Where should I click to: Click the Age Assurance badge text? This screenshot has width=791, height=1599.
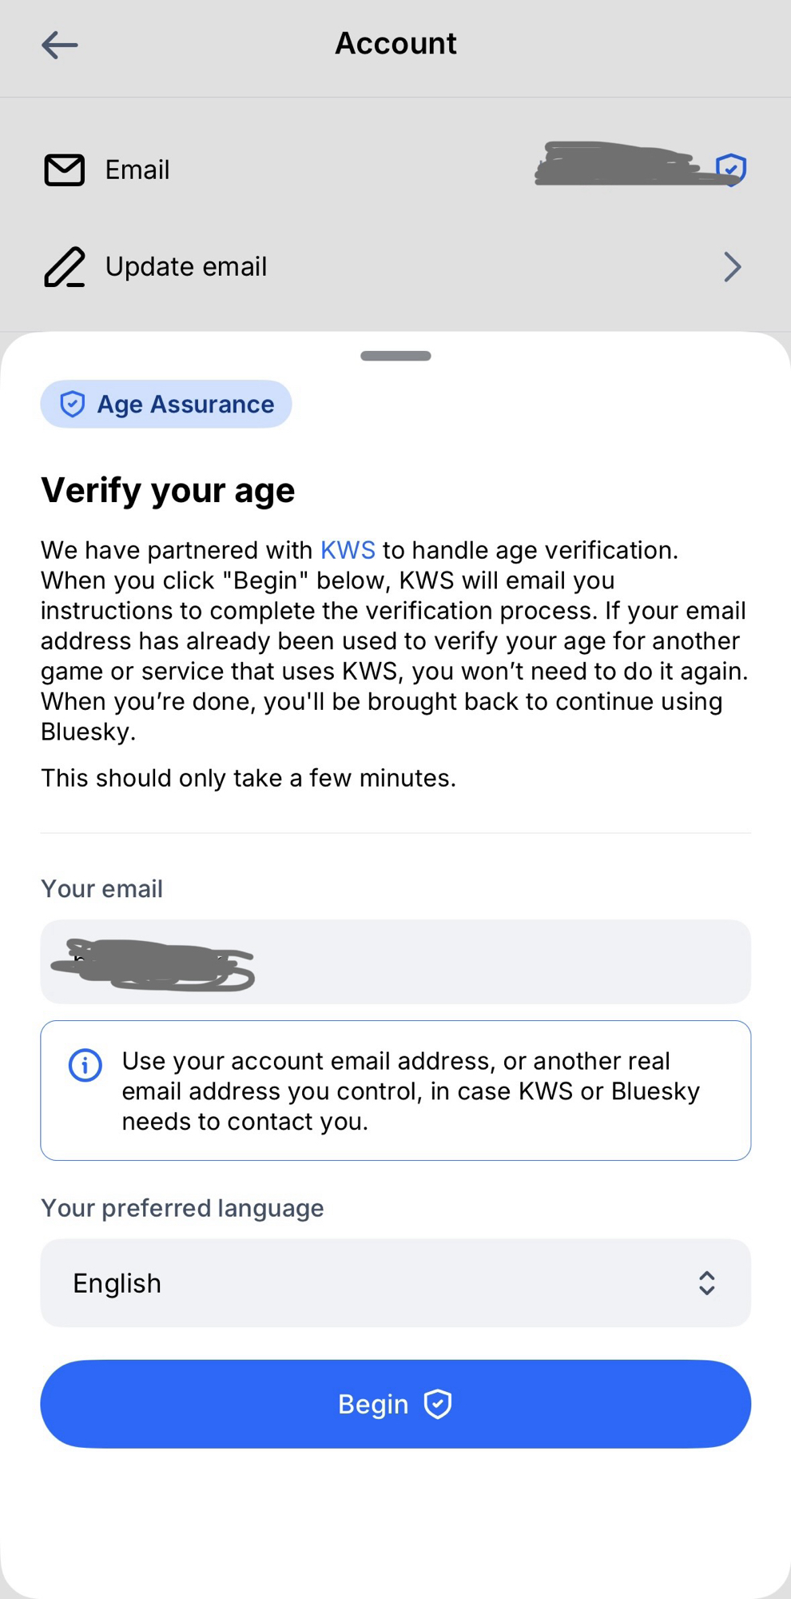click(x=185, y=404)
